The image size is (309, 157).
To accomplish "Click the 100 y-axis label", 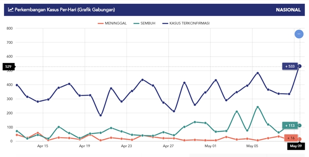I will pyautogui.click(x=9, y=127).
